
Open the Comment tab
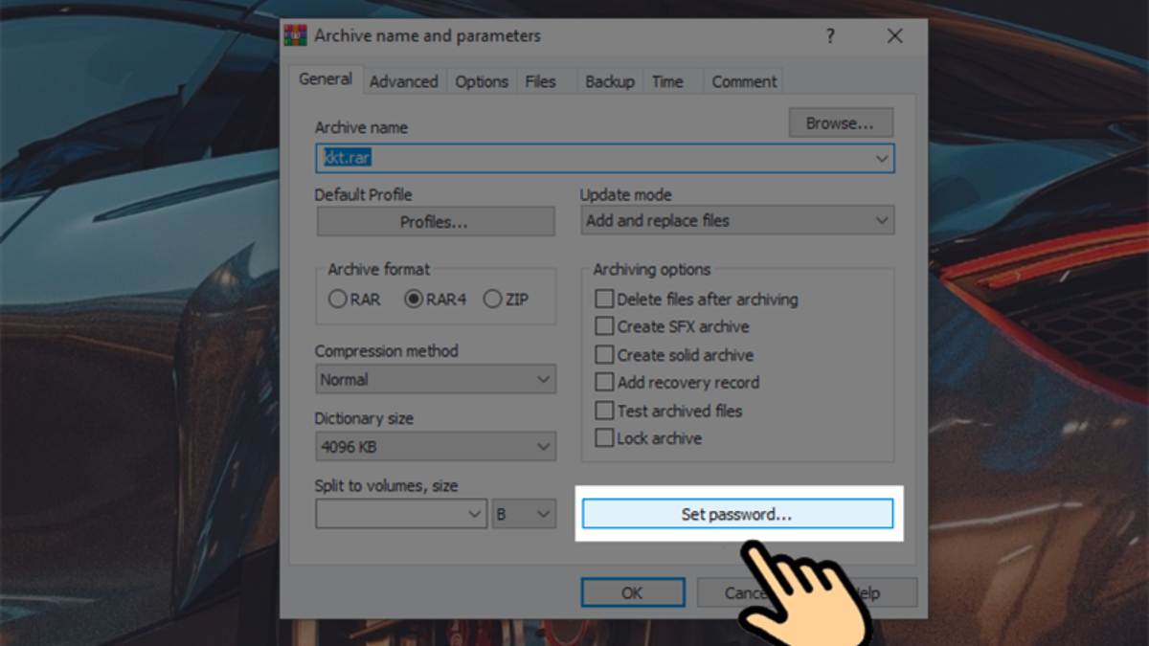tap(743, 81)
